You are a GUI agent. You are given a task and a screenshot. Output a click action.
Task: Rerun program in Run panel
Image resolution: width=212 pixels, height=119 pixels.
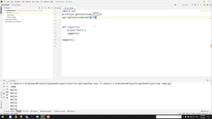[4, 84]
